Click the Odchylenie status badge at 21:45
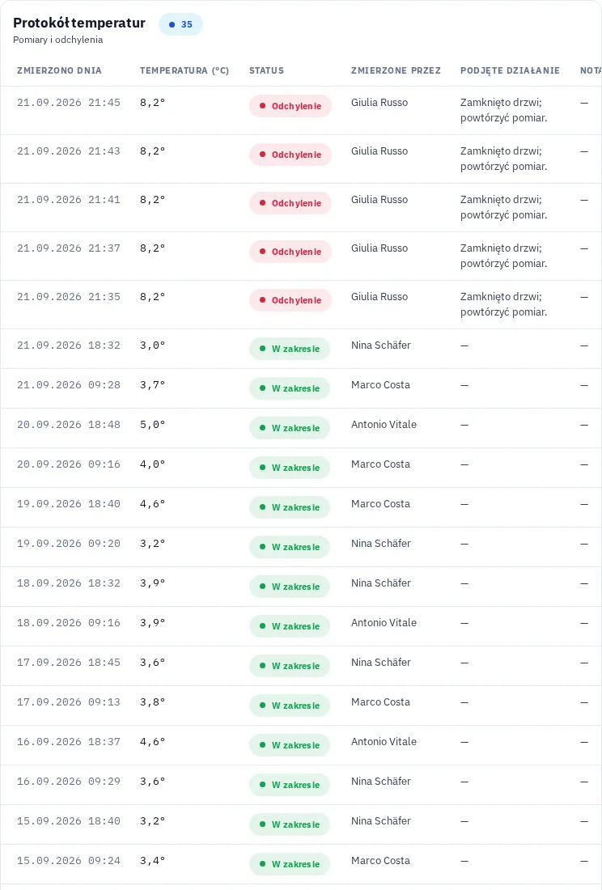Viewport: 602px width, 890px height. coord(290,106)
